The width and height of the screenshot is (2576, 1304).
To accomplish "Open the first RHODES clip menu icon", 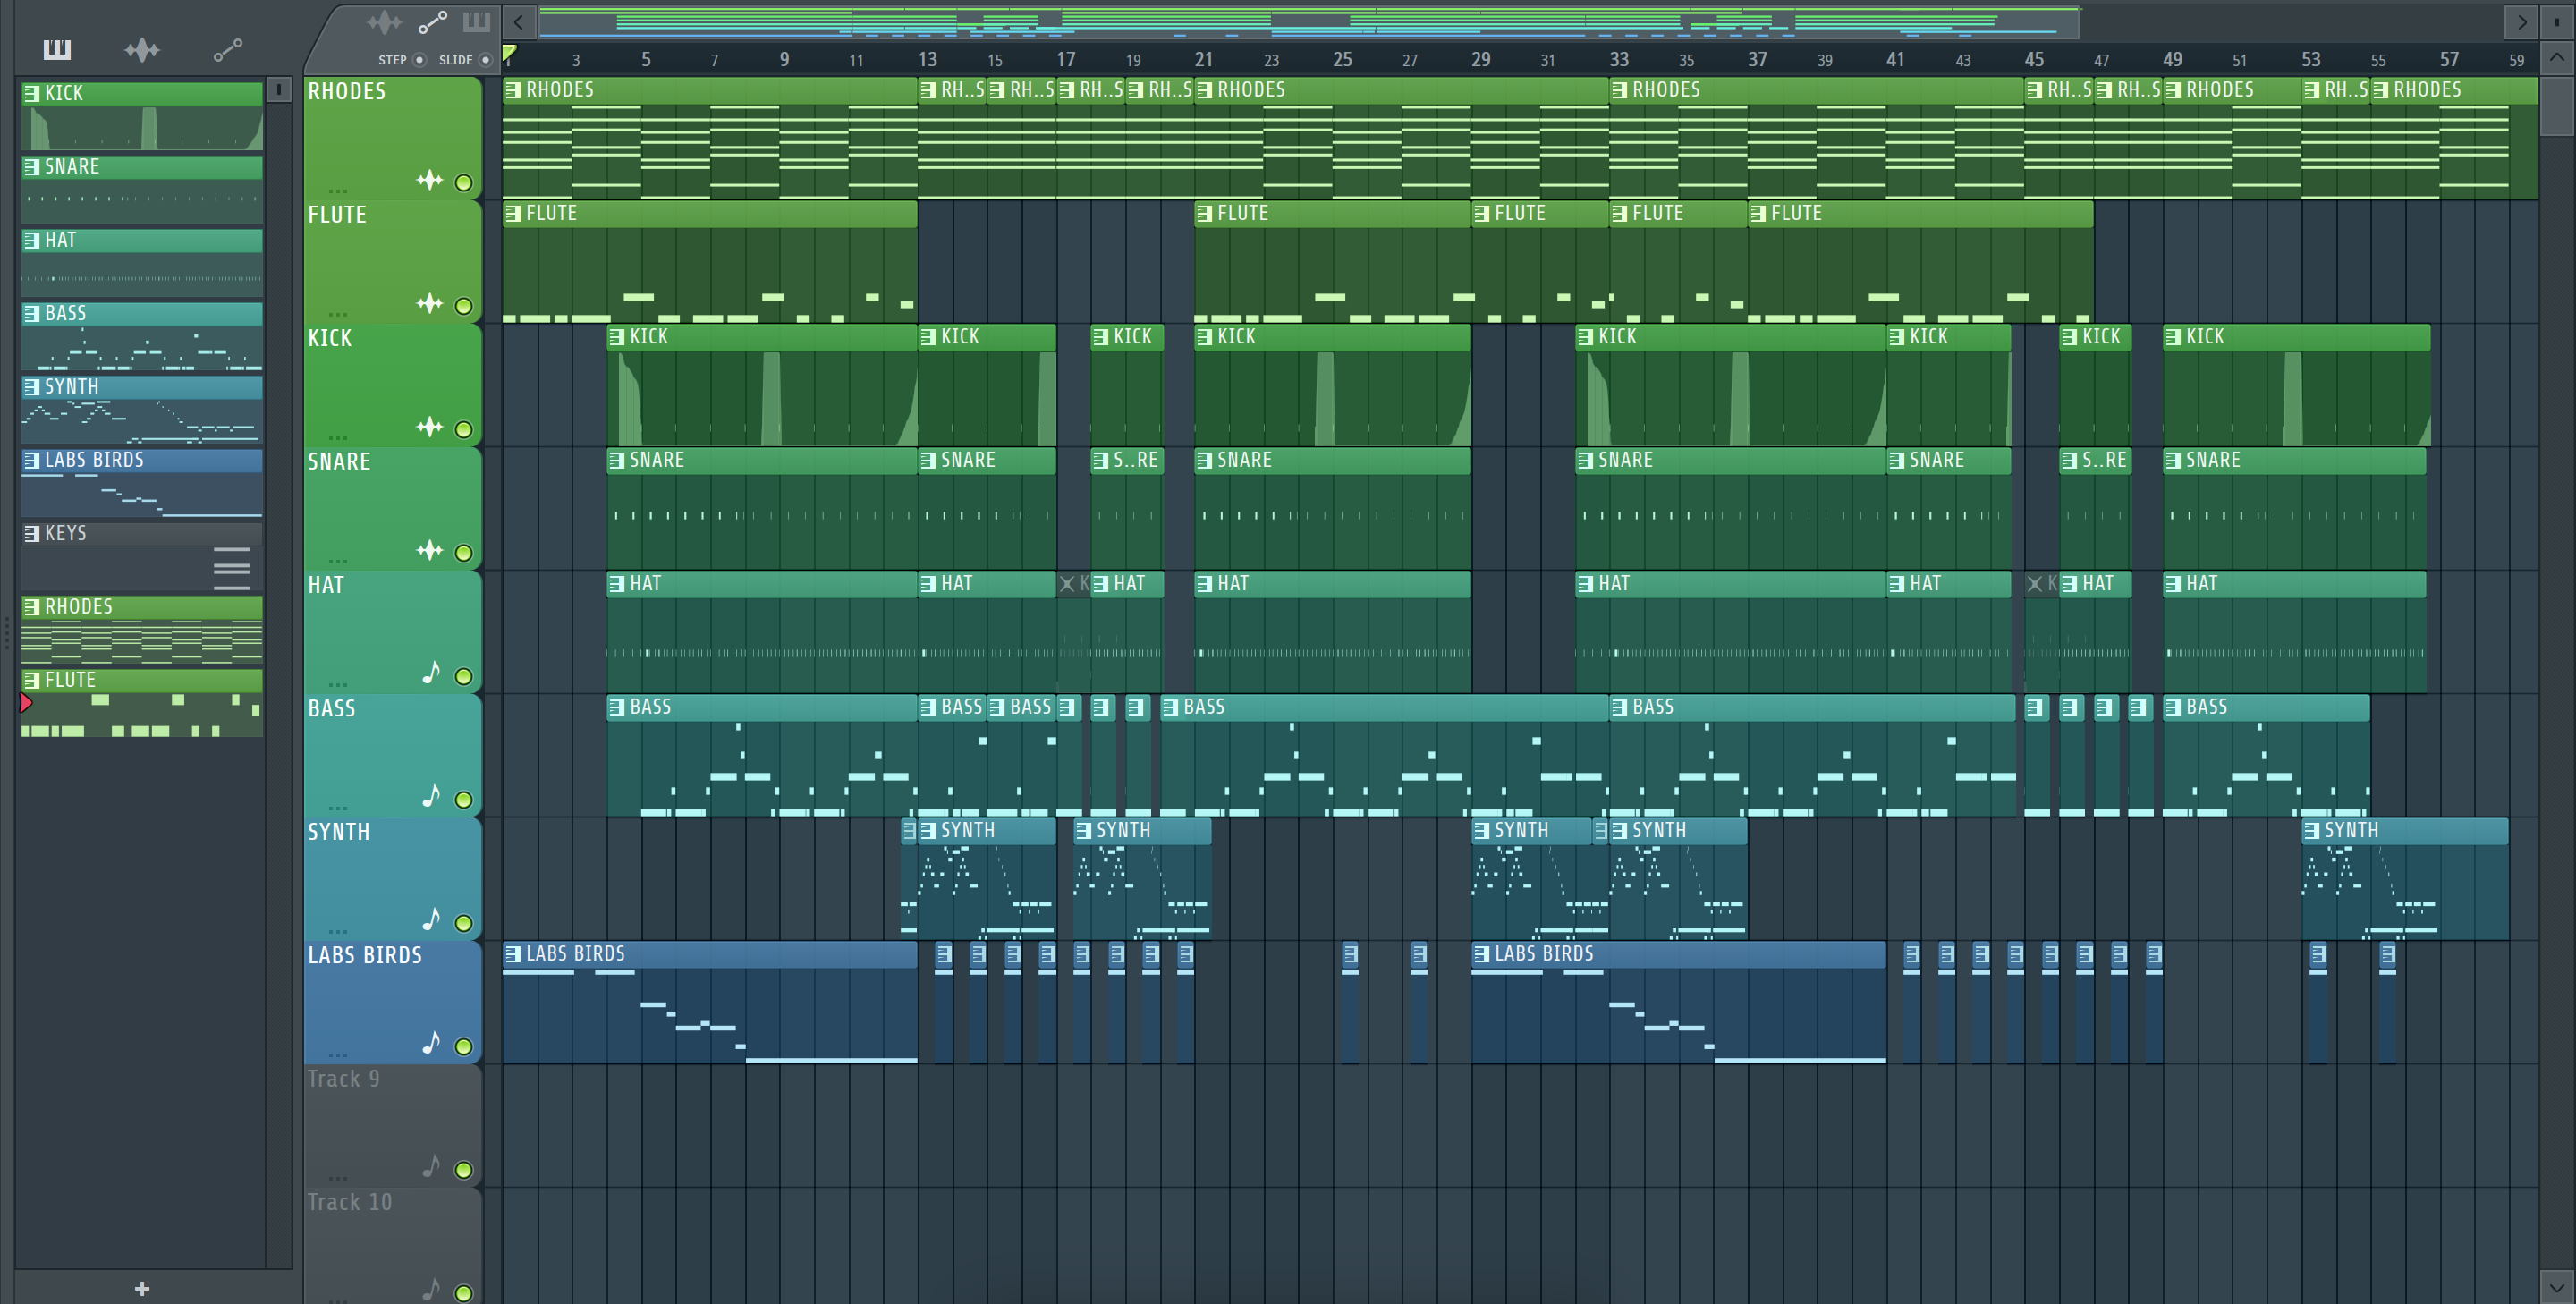I will [x=514, y=90].
